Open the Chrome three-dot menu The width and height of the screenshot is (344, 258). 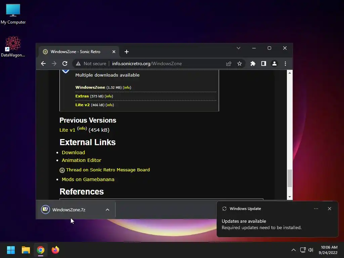click(285, 63)
